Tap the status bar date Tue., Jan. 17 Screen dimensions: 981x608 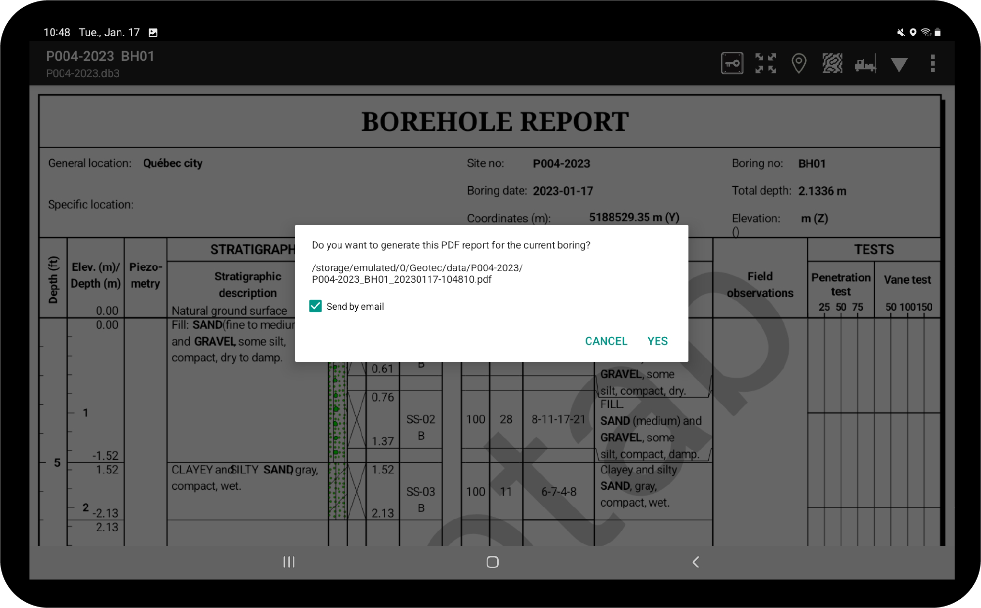click(109, 32)
